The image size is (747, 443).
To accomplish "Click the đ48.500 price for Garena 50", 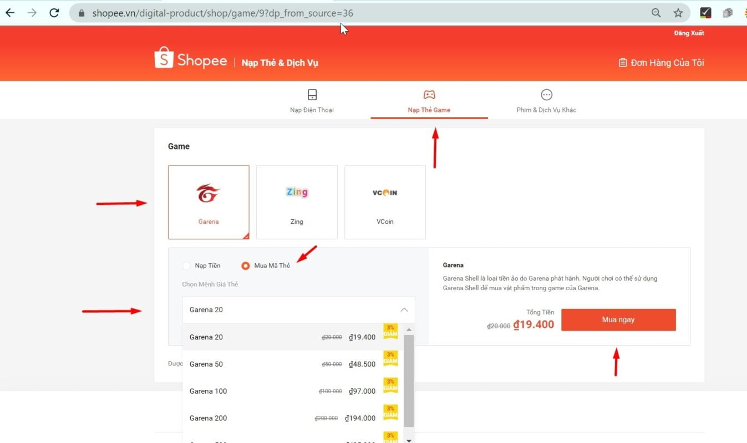I will coord(362,364).
